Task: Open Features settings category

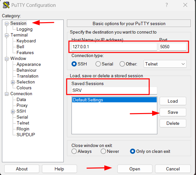Action: click(25, 53)
